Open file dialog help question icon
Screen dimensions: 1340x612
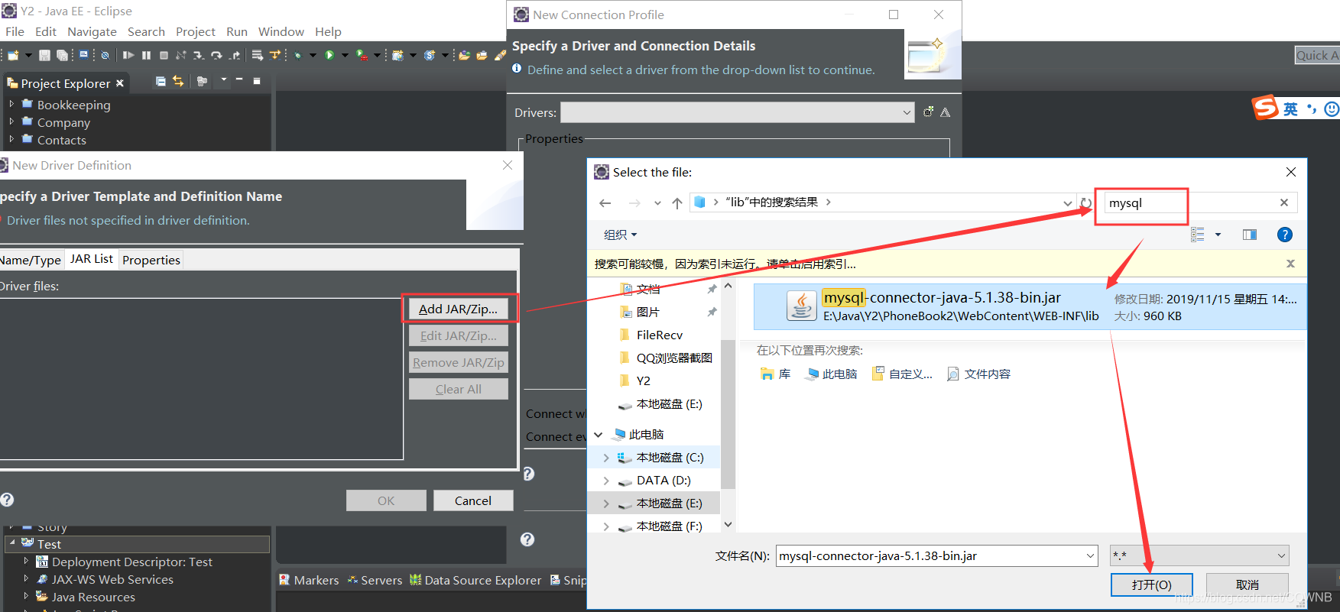pyautogui.click(x=1285, y=235)
